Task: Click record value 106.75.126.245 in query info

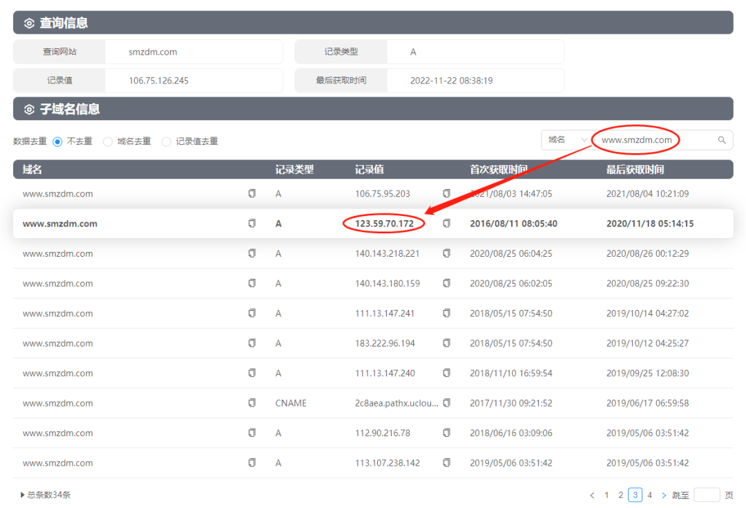Action: tap(158, 81)
